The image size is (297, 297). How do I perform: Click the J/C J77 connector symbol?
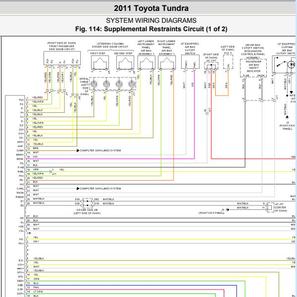270,207
